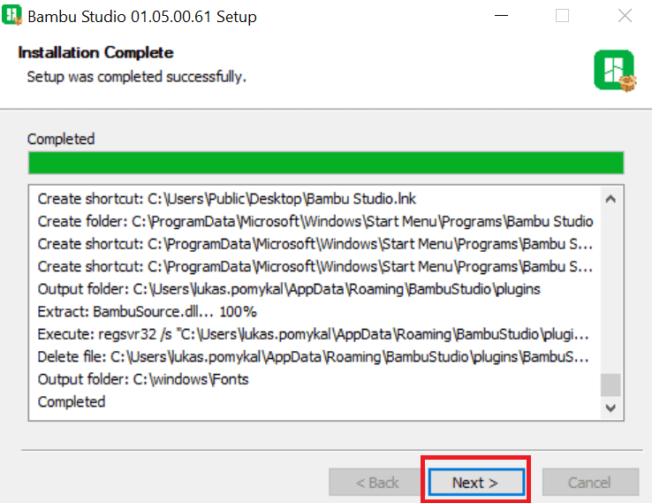This screenshot has width=652, height=503.
Task: Click the Next > button
Action: [476, 482]
